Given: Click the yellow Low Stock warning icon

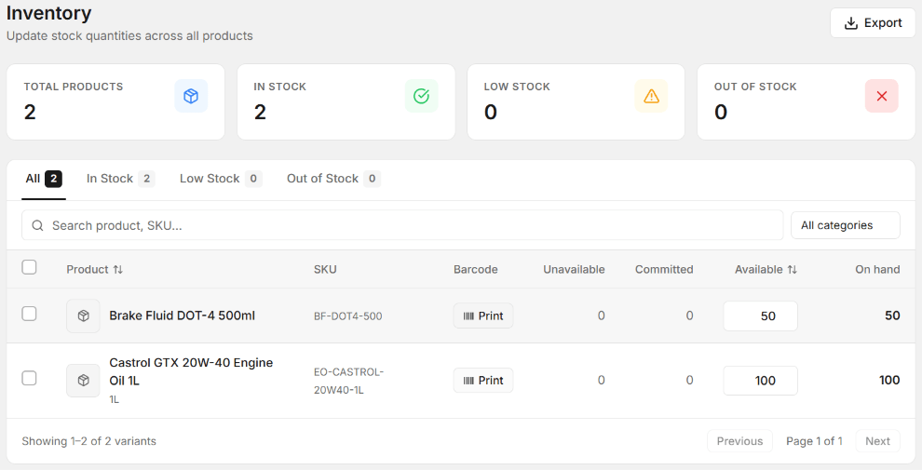Looking at the screenshot, I should 652,96.
